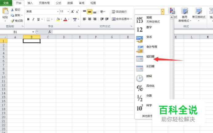This screenshot has height=133, width=213.
Task: Align text to bottom of cell
Action: coord(95,11)
